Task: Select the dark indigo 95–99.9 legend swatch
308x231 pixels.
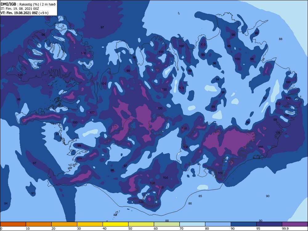Action: (x=269, y=224)
